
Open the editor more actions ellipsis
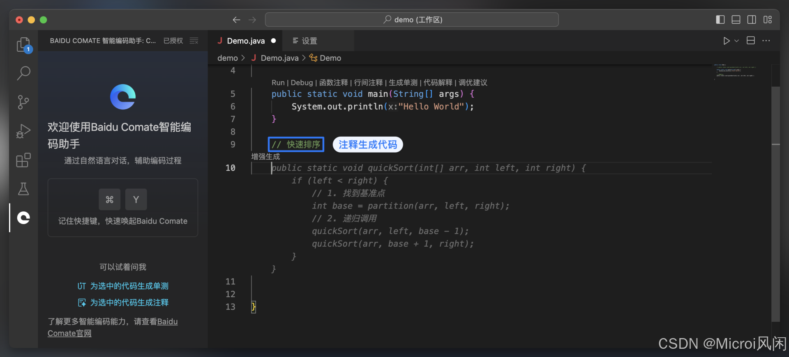pos(766,41)
